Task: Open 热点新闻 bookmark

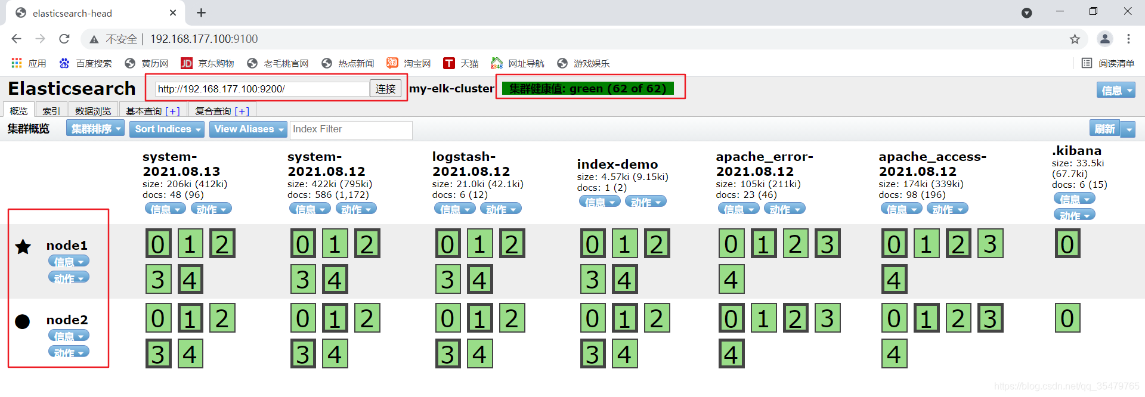Action: [x=348, y=63]
